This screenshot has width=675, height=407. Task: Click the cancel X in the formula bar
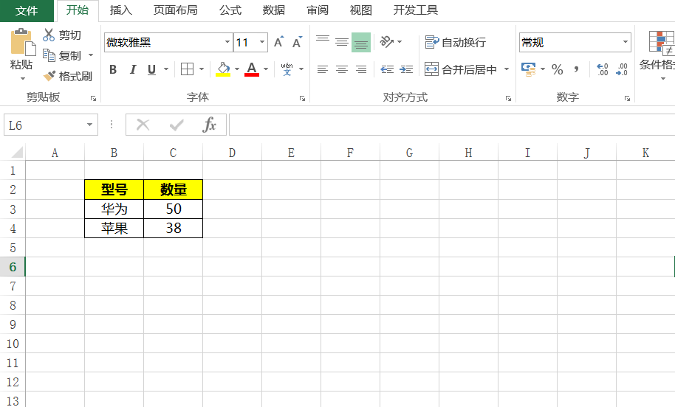coord(143,125)
